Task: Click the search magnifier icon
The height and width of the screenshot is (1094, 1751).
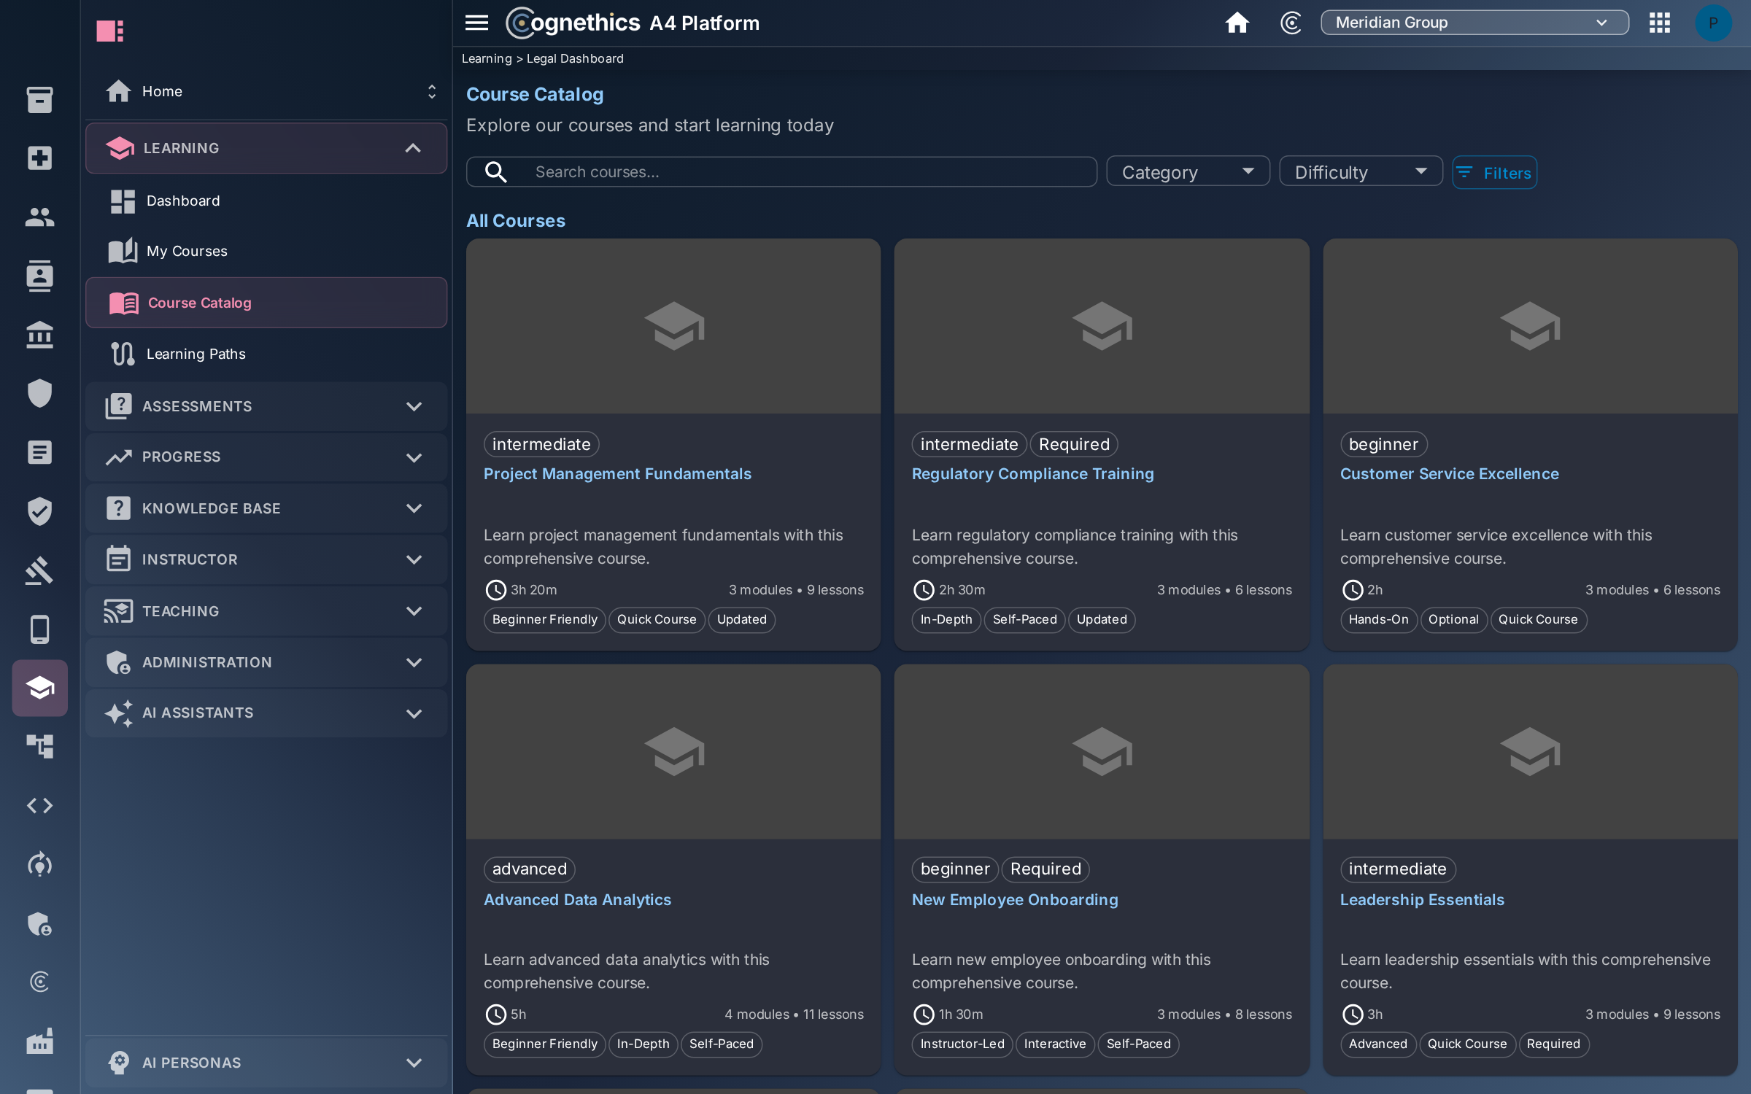Action: tap(496, 172)
